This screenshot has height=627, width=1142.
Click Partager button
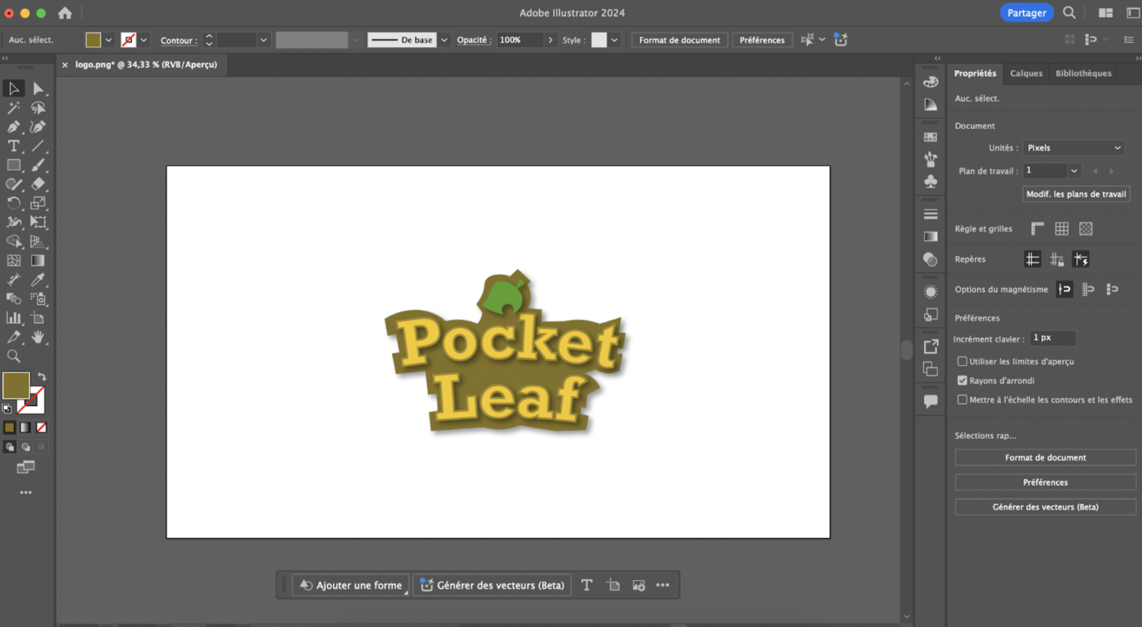point(1026,13)
